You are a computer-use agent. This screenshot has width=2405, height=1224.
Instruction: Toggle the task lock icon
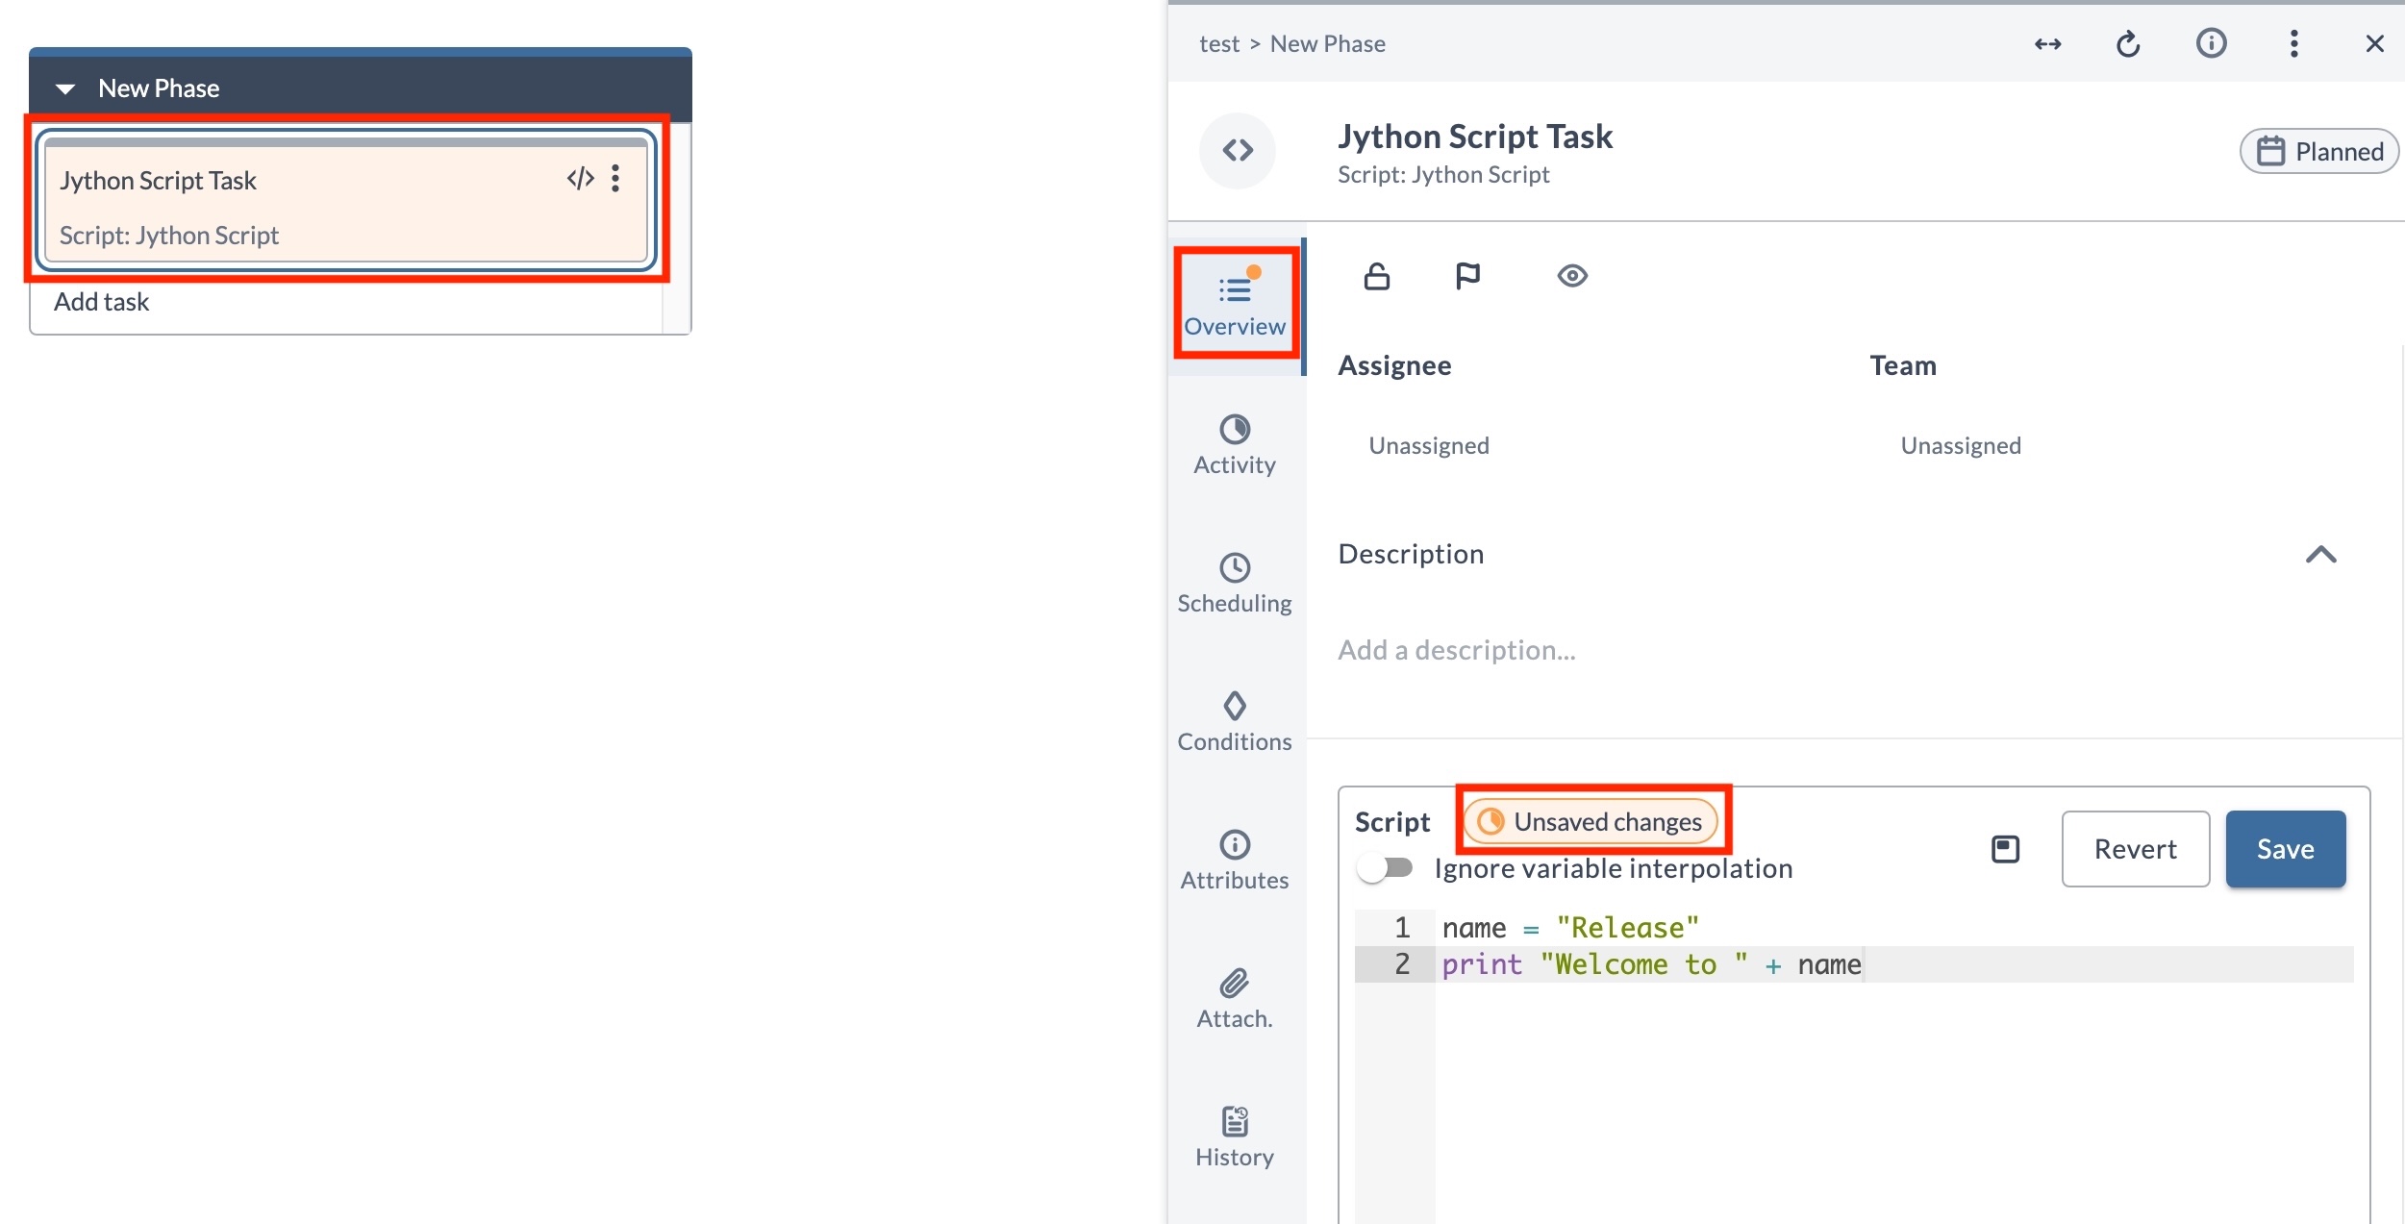pos(1377,277)
